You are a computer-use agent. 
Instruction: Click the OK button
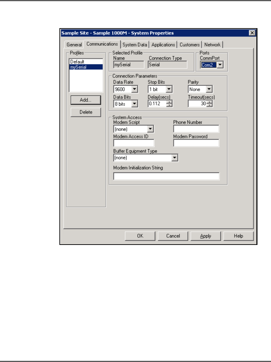tap(140, 236)
